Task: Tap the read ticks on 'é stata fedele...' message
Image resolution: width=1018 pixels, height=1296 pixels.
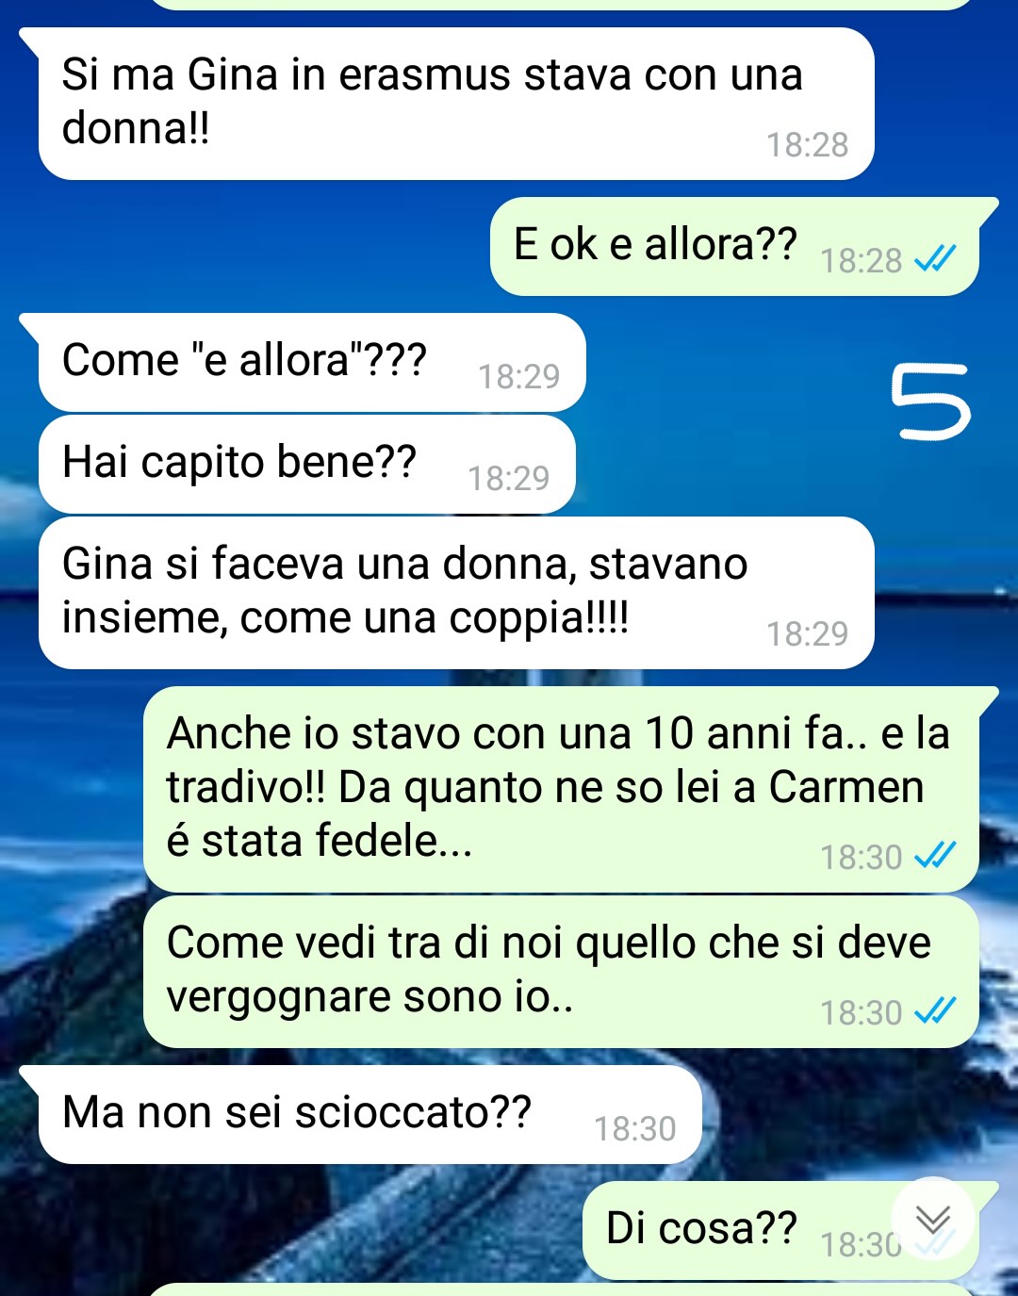Action: click(936, 855)
